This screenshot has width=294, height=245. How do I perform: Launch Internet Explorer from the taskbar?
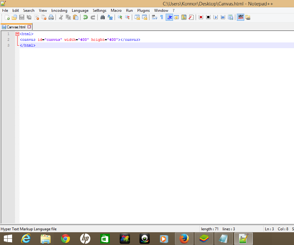(26, 239)
